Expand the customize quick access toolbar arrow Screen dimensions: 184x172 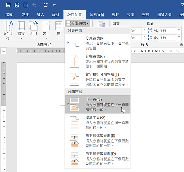click(54, 5)
